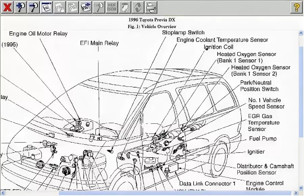304x196 pixels.
Task: Print the diagram using printer icon
Action: point(151,7)
